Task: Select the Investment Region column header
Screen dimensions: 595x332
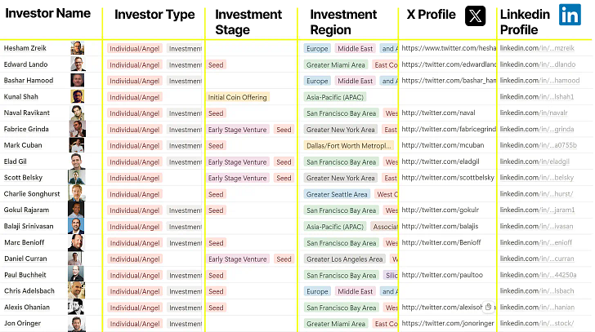Action: click(343, 22)
